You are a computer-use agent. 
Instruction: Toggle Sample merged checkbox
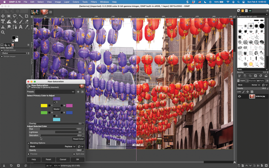coord(2,56)
